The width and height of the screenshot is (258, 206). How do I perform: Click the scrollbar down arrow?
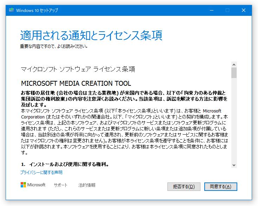tap(234, 165)
